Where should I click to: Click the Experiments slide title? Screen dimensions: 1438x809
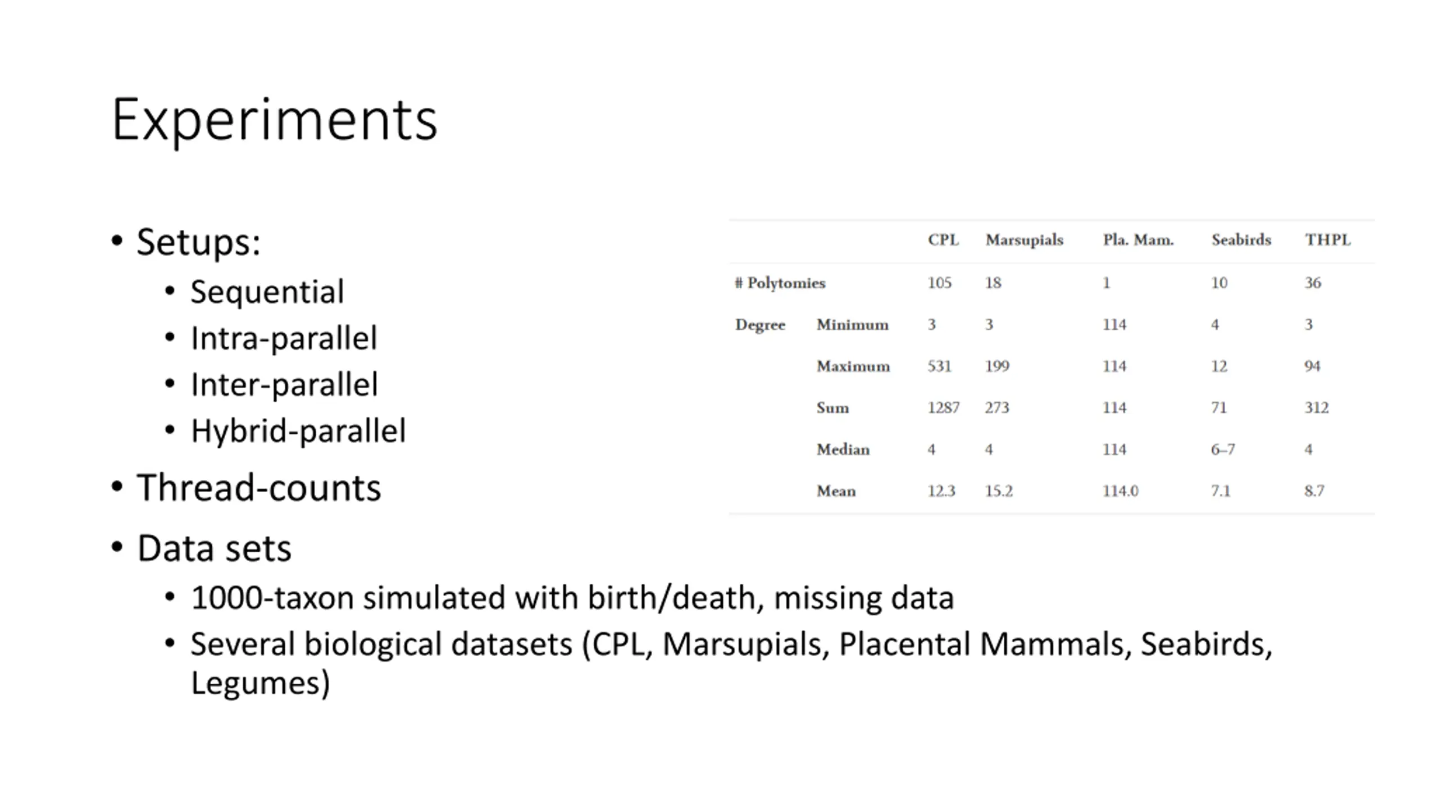point(274,120)
